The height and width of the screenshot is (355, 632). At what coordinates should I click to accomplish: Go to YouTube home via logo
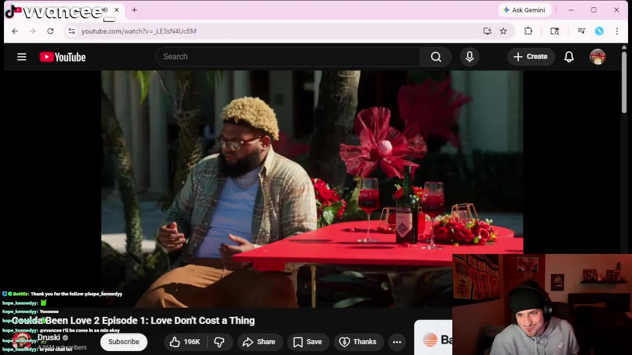tap(63, 57)
